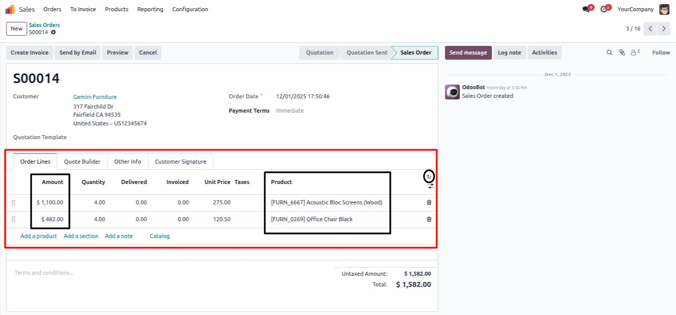The width and height of the screenshot is (676, 315).
Task: Click the $ 1,100.00 amount cell
Action: click(50, 202)
